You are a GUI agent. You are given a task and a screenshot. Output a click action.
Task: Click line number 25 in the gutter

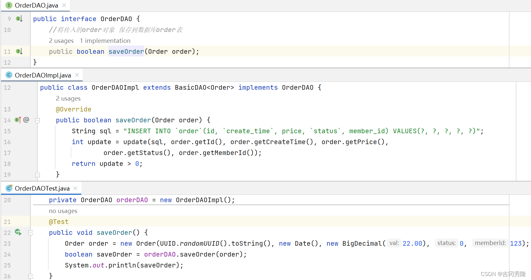[7, 265]
